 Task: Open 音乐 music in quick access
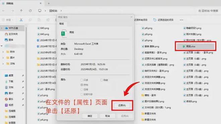coord(9,99)
